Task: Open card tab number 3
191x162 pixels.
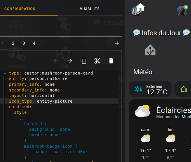Action: [24, 43]
